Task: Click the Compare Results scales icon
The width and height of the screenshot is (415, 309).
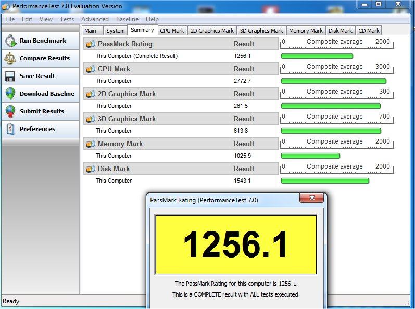Action: (10, 58)
